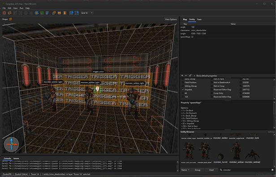The width and height of the screenshot is (276, 177).
Task: Toggle Show default properties
Action: tap(205, 76)
